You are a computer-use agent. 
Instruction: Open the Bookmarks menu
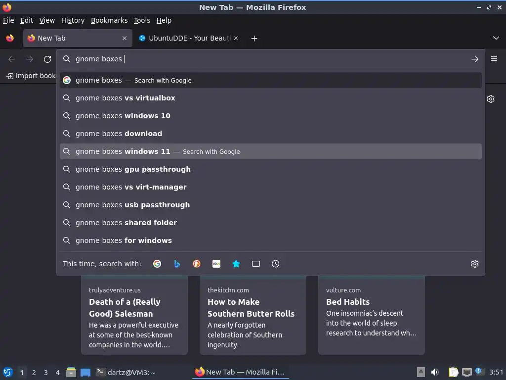(x=109, y=20)
